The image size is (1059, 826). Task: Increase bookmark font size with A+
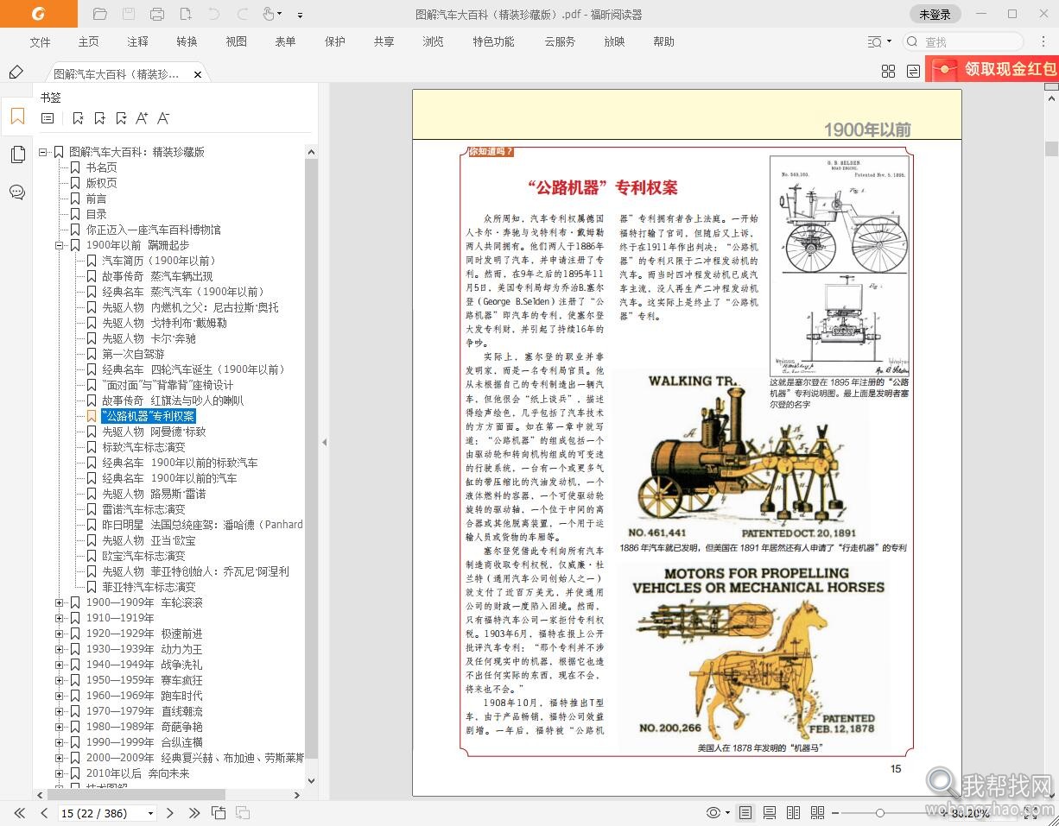(142, 118)
